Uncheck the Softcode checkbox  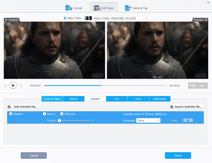tap(62, 114)
